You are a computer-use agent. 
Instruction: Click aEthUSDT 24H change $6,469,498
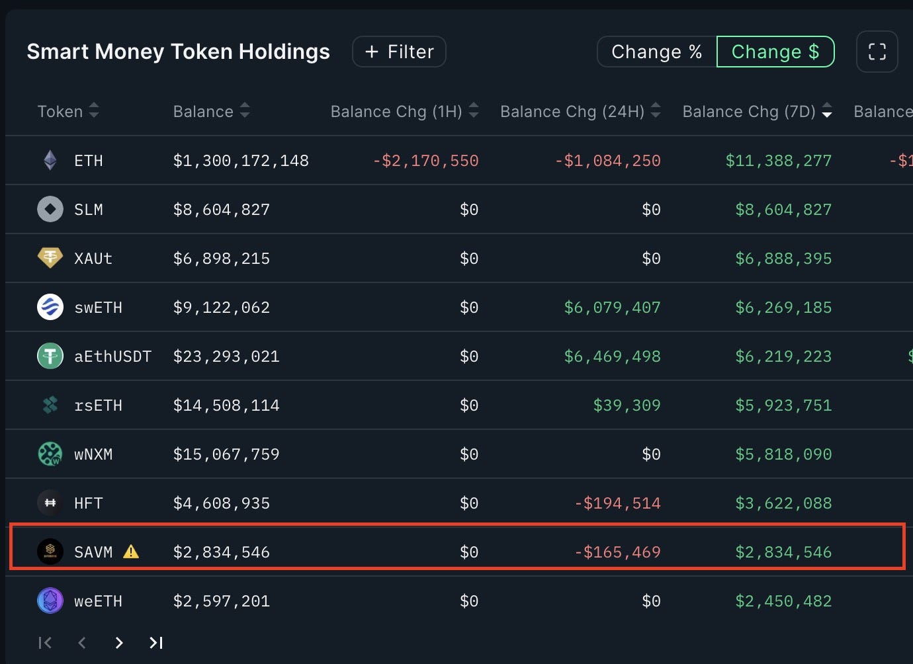612,356
